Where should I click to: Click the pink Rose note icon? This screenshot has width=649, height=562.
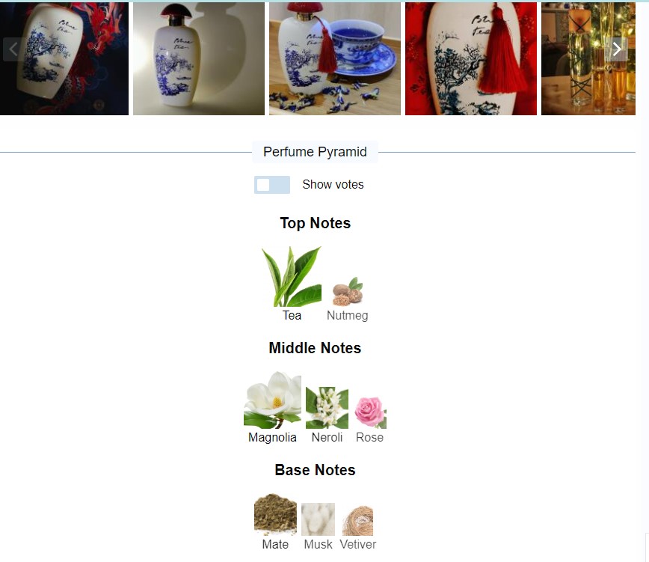[370, 412]
